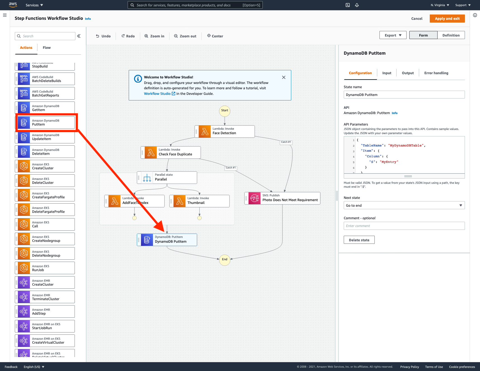The height and width of the screenshot is (371, 480).
Task: Click the Redo toolbar button
Action: [128, 36]
